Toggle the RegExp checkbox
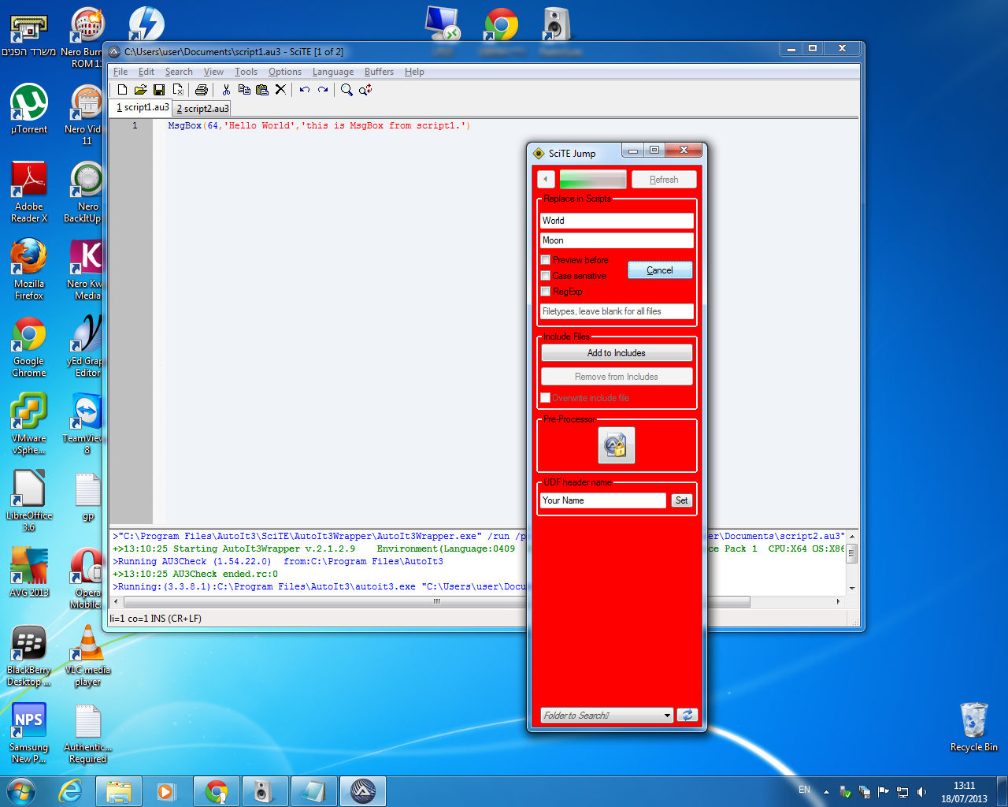The image size is (1008, 807). (545, 292)
